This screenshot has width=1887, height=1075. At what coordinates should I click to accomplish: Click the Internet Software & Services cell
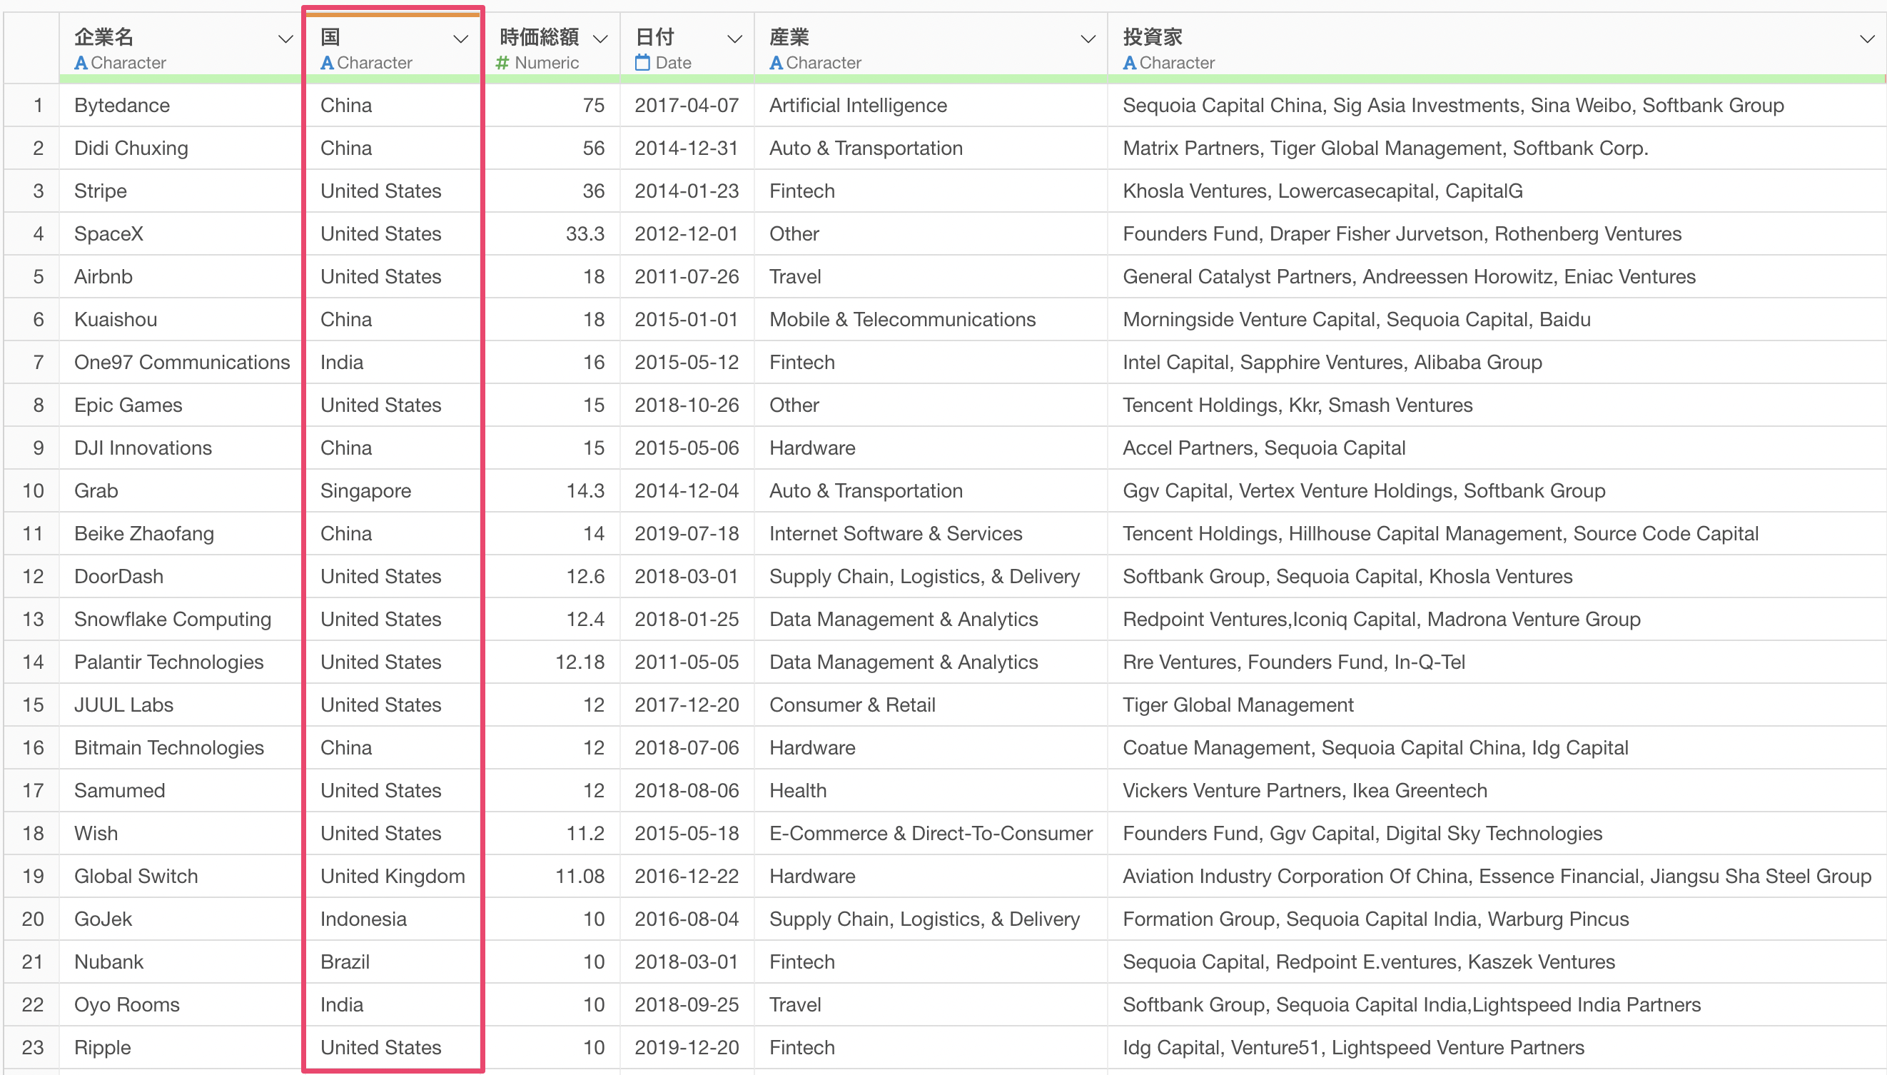pos(931,534)
